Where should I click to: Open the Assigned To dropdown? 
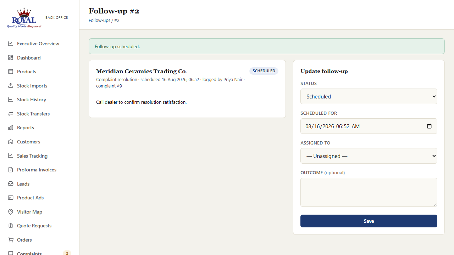[369, 156]
